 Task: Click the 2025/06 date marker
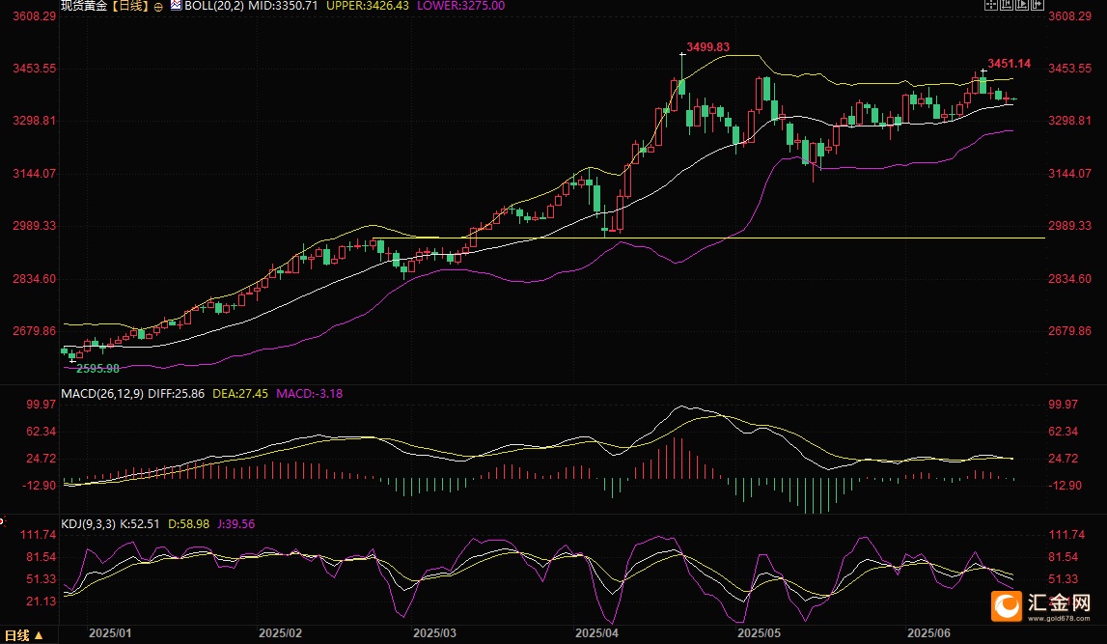tap(929, 633)
